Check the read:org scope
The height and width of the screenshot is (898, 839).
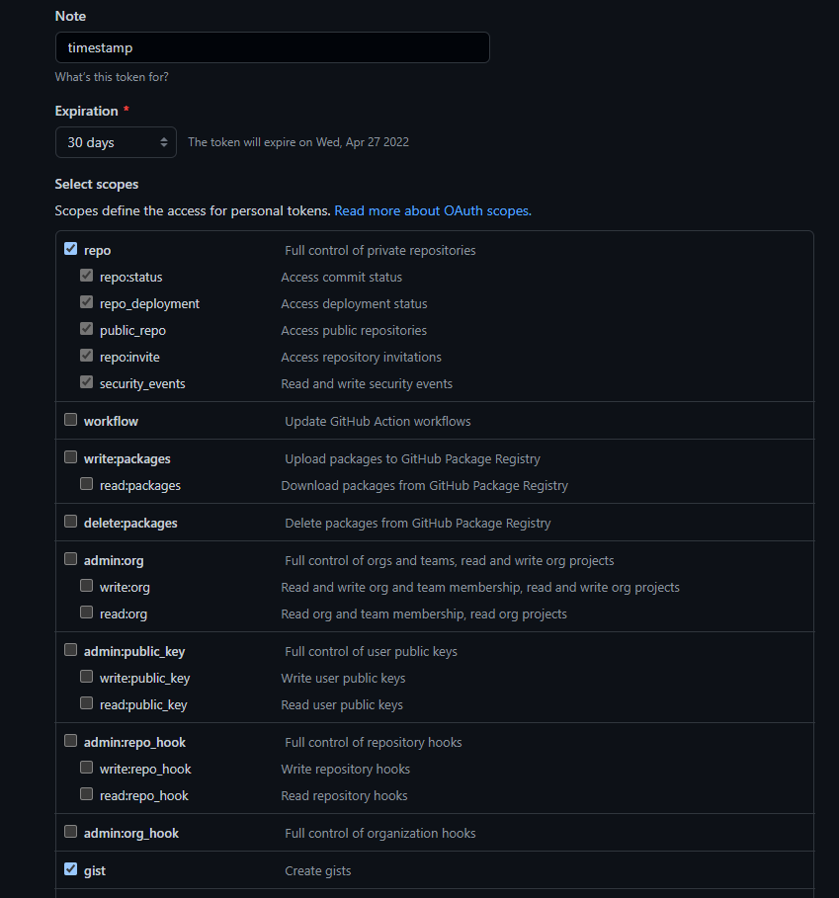click(x=86, y=612)
